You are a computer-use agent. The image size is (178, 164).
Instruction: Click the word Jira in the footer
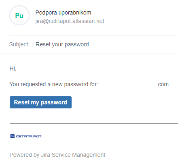tap(46, 155)
